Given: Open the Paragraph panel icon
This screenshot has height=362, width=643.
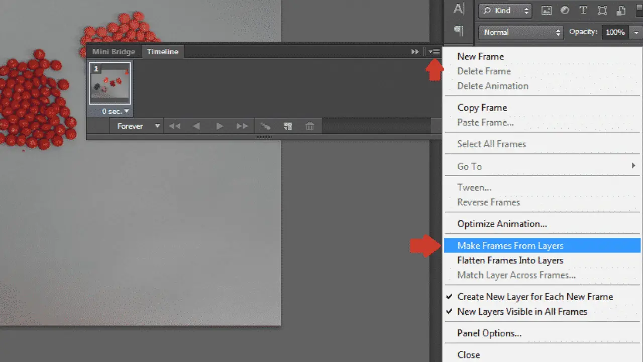Looking at the screenshot, I should pyautogui.click(x=459, y=31).
